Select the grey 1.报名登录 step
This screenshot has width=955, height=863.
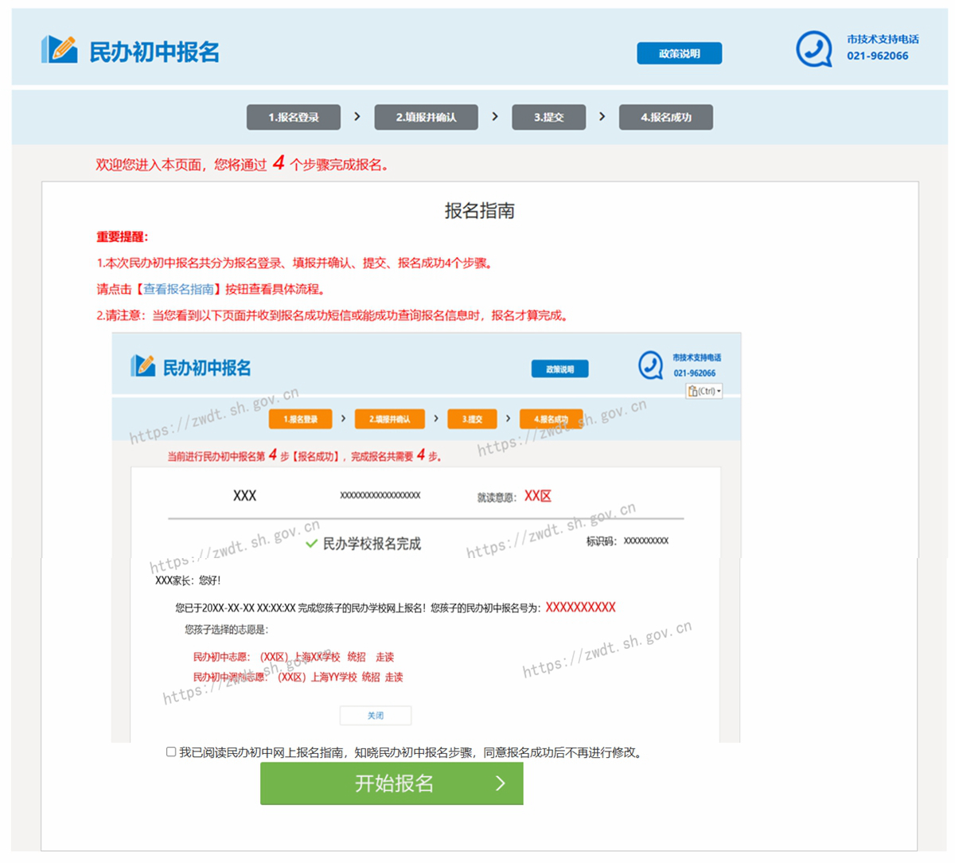tap(294, 117)
